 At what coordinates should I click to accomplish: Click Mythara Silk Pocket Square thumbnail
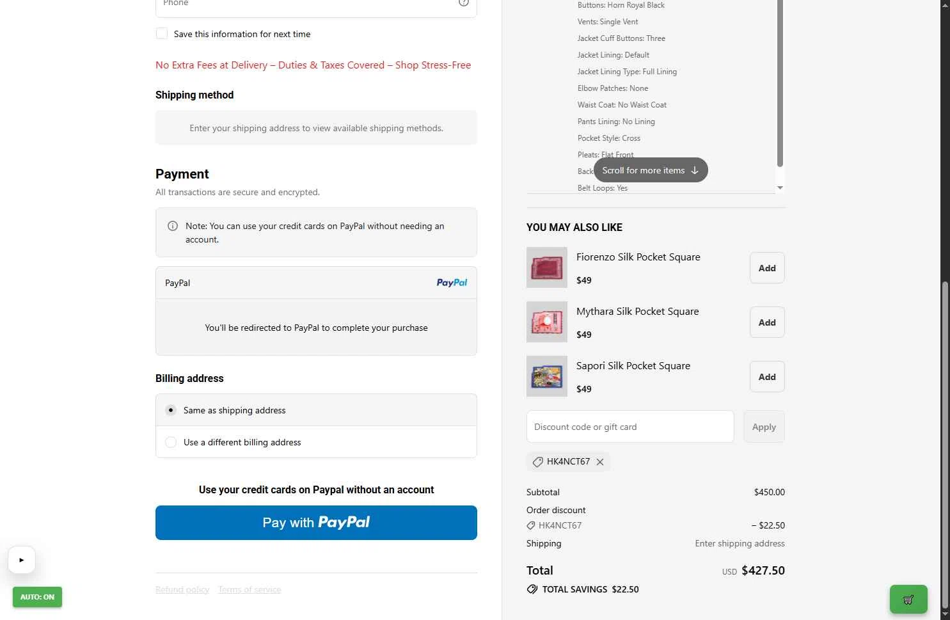click(x=547, y=322)
